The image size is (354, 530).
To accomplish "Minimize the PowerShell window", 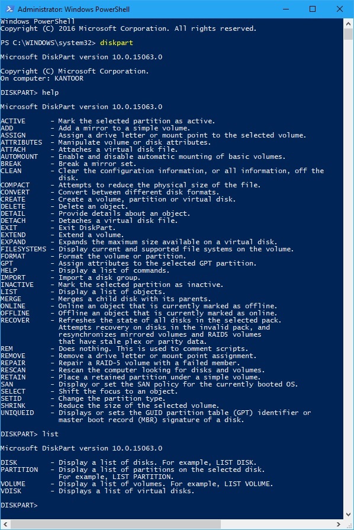I will (286, 9).
